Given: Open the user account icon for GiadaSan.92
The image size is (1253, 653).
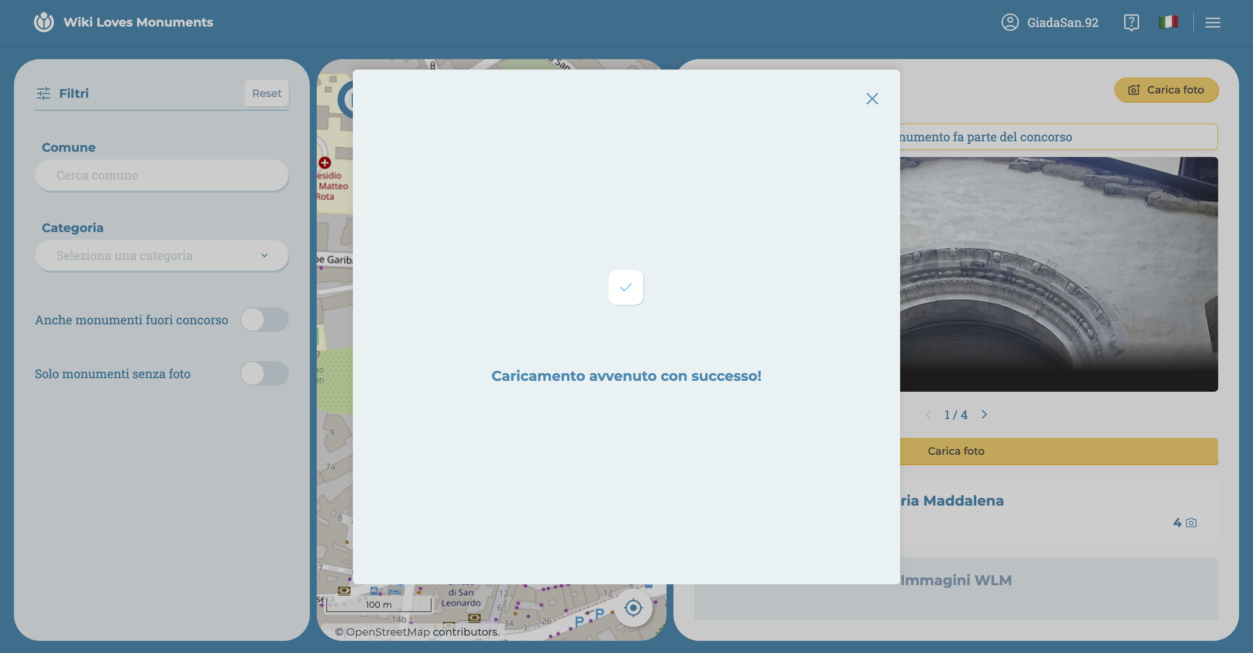Looking at the screenshot, I should coord(1010,22).
